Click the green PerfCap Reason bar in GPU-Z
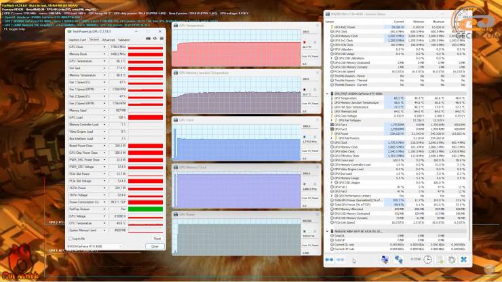Image resolution: width=502 pixels, height=282 pixels. point(145,209)
